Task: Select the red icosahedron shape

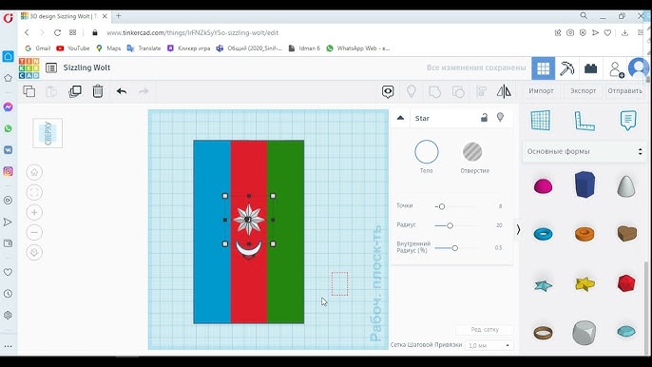Action: pyautogui.click(x=626, y=283)
